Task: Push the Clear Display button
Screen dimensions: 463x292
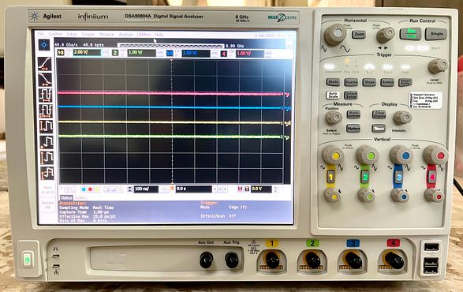Action: (x=379, y=114)
